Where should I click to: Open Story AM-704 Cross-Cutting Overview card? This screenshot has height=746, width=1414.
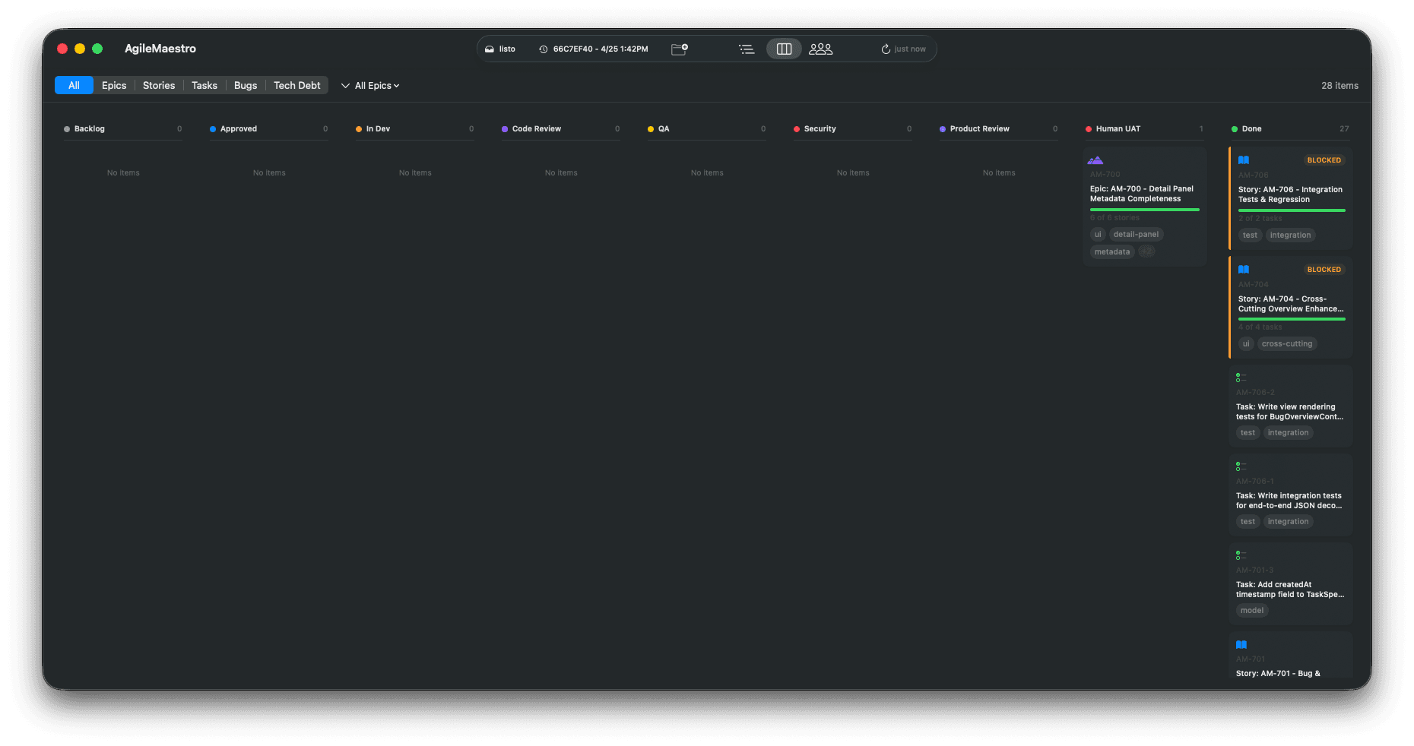tap(1291, 307)
